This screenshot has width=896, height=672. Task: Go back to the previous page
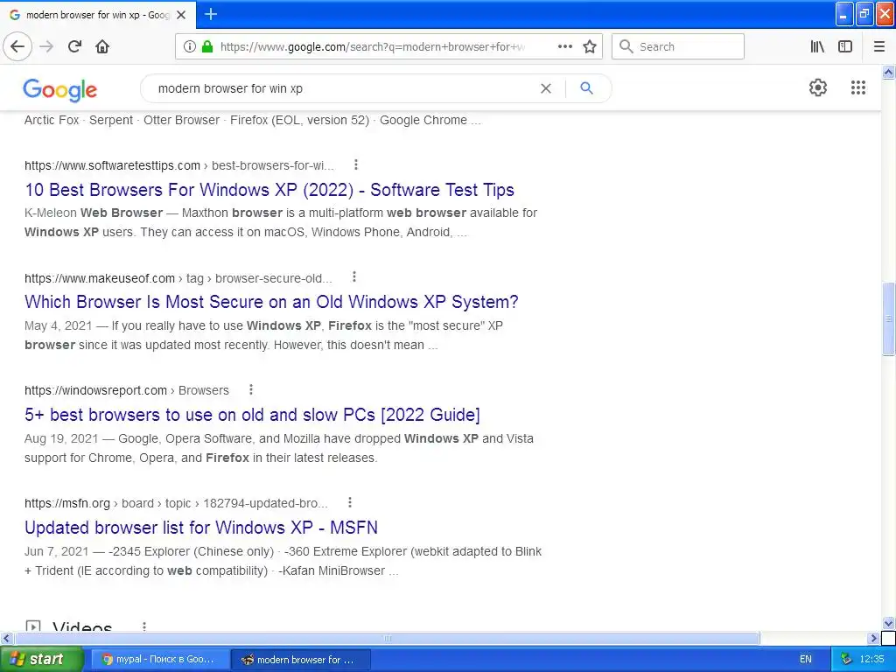17,46
